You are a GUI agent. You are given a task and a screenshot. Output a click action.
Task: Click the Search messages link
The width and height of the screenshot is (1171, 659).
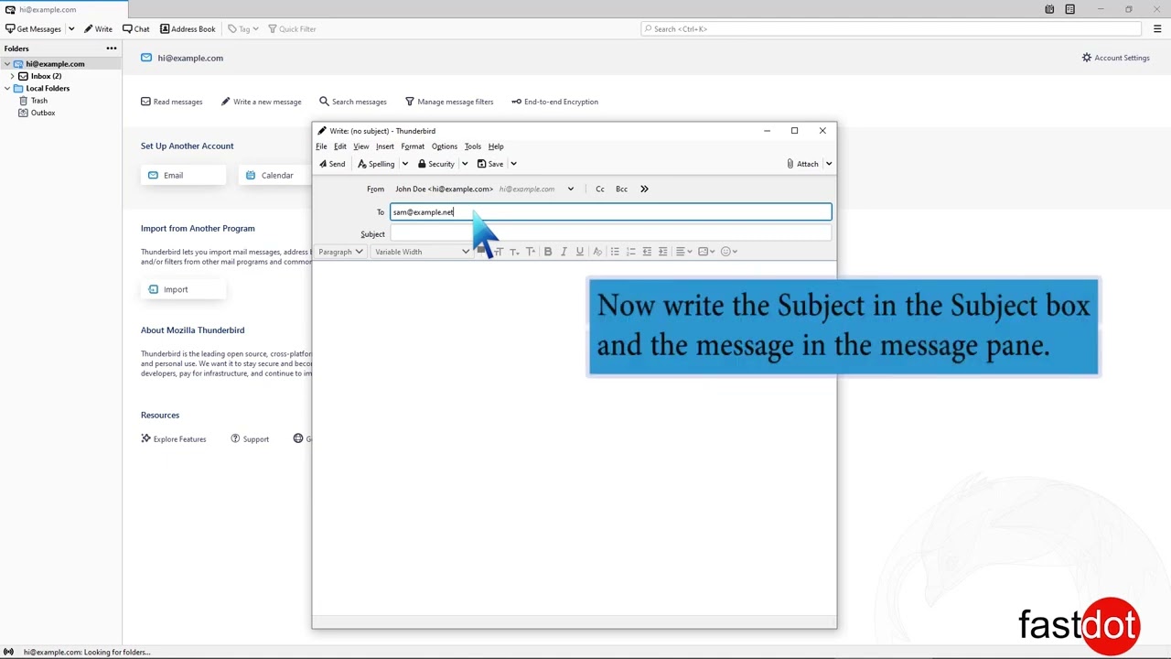pyautogui.click(x=352, y=102)
